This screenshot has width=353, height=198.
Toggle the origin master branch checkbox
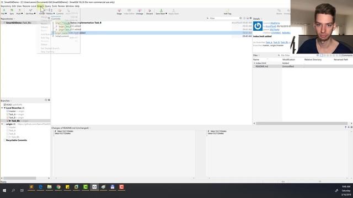8,127
